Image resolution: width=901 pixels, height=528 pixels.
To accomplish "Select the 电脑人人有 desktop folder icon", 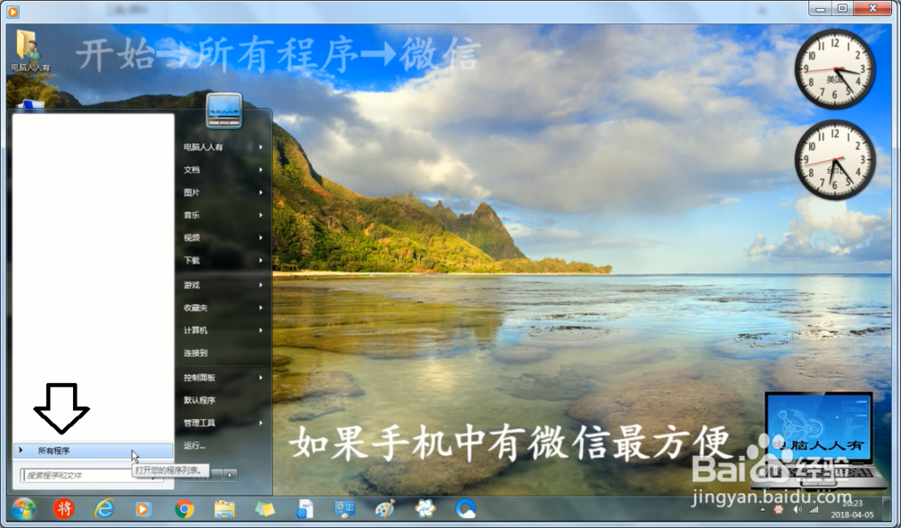I will [30, 50].
